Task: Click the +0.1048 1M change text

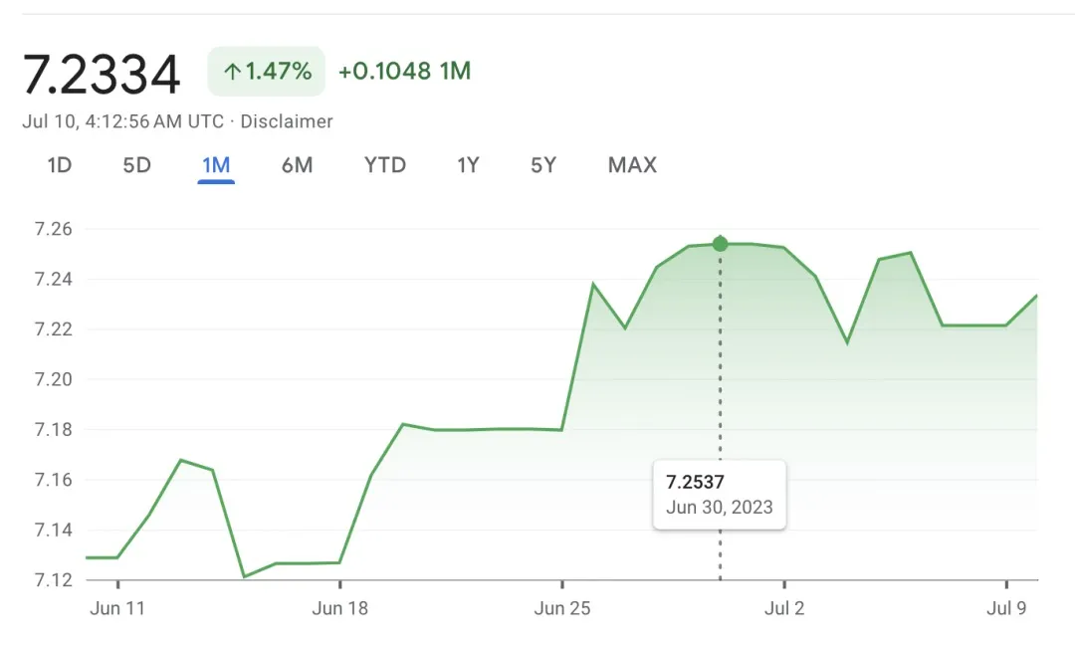Action: tap(404, 72)
